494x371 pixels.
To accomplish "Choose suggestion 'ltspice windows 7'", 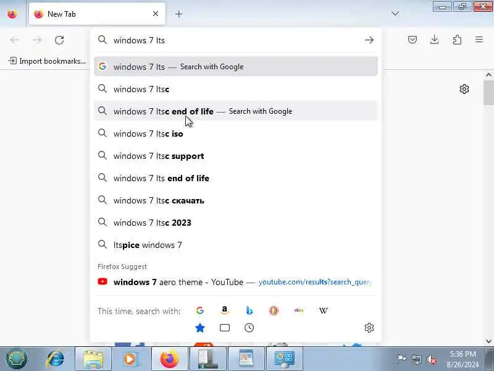I will (236, 245).
